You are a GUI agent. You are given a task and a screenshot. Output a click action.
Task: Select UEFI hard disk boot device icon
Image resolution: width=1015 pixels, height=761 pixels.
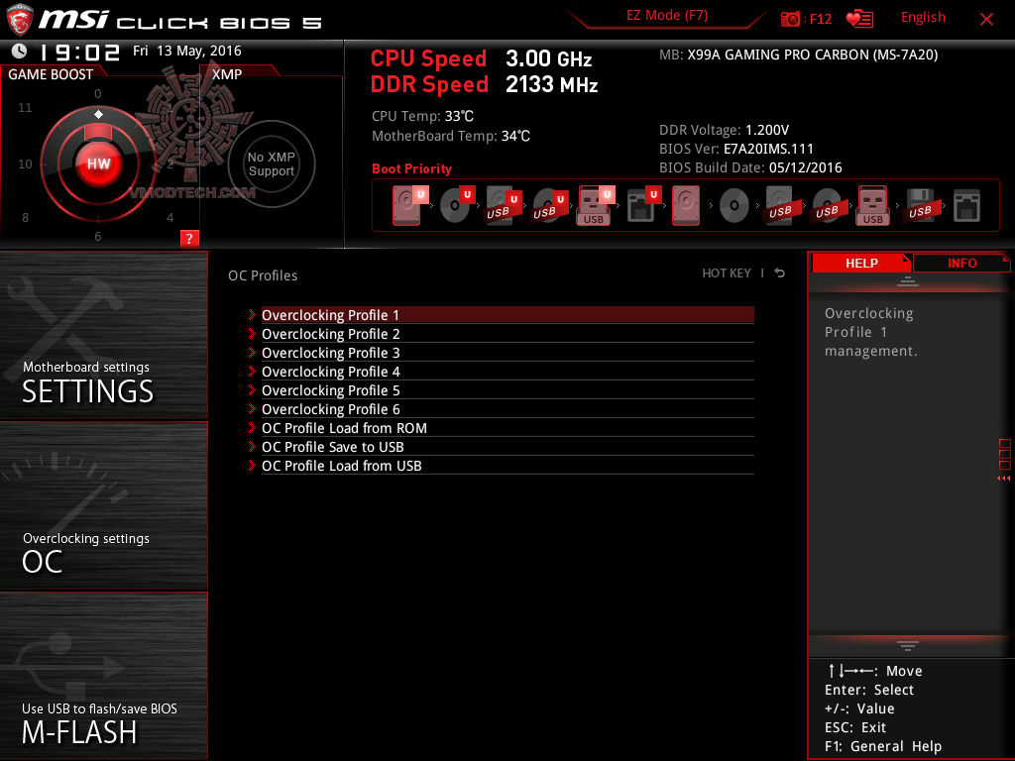click(409, 205)
